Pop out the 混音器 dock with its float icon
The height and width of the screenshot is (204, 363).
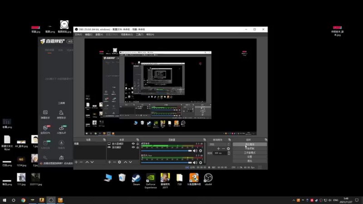click(x=205, y=140)
